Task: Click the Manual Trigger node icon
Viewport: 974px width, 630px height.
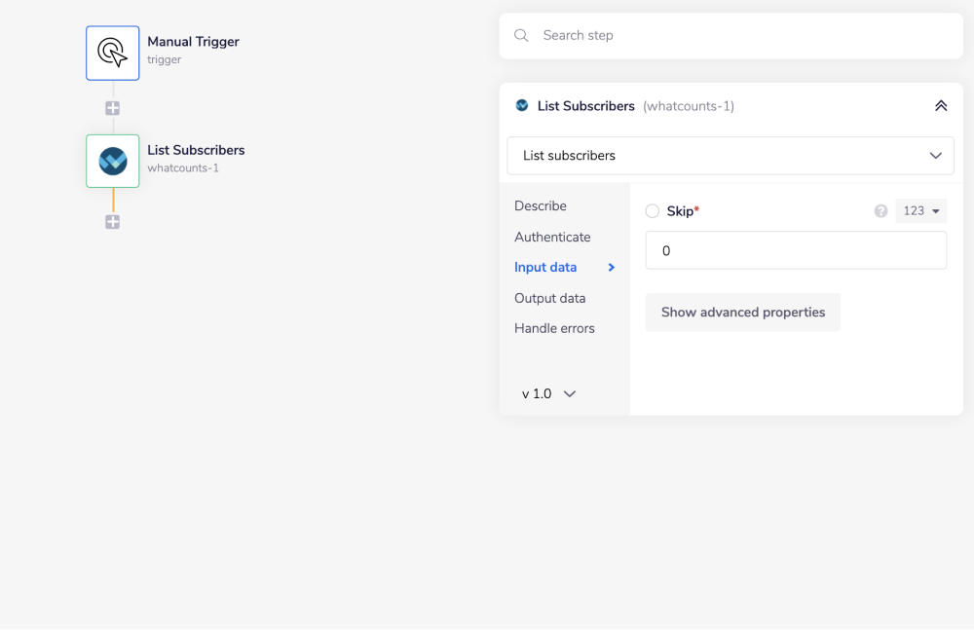Action: (113, 53)
